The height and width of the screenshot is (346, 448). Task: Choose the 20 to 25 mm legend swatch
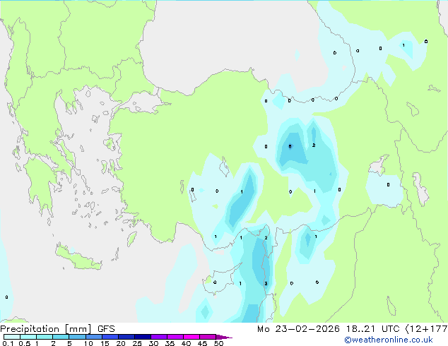point(126,337)
